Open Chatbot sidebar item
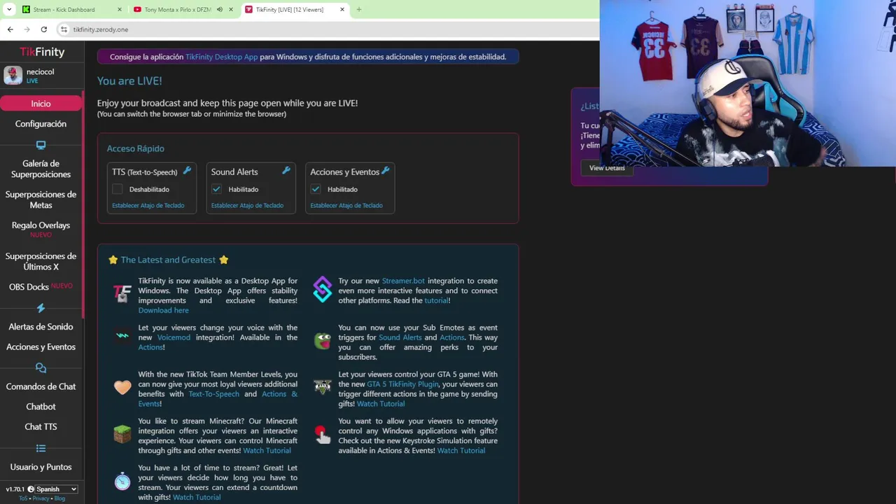 coord(41,407)
